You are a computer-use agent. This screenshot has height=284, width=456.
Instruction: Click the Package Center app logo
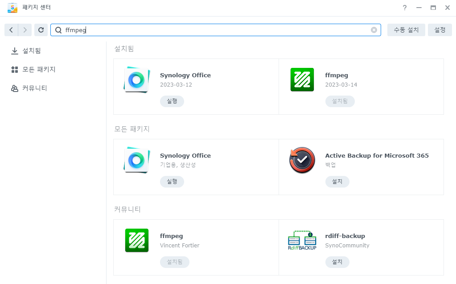tap(12, 8)
